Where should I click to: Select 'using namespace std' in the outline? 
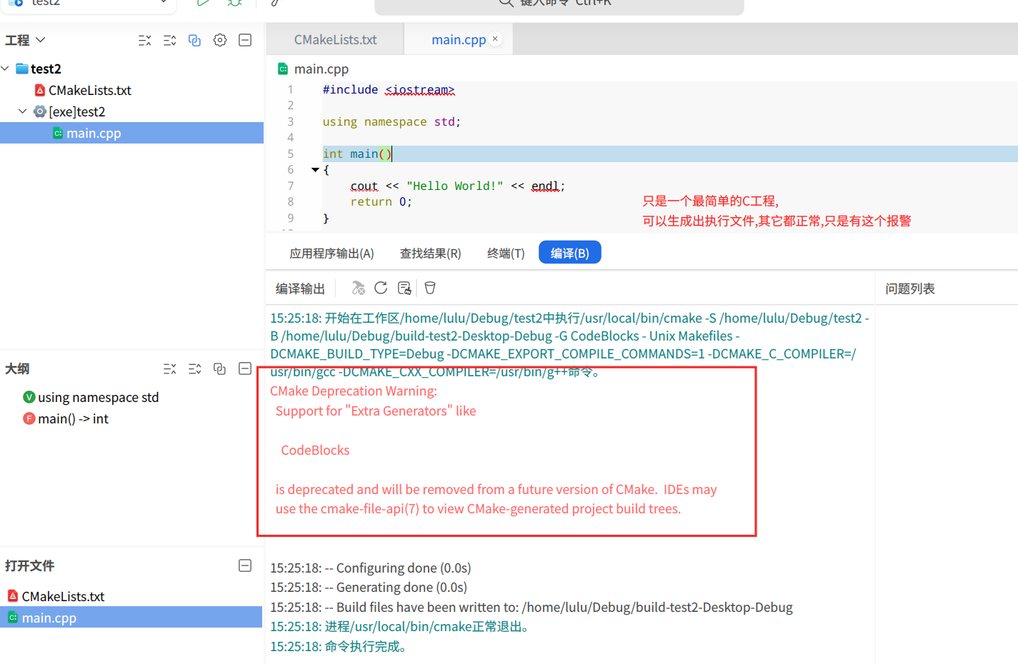pos(98,398)
